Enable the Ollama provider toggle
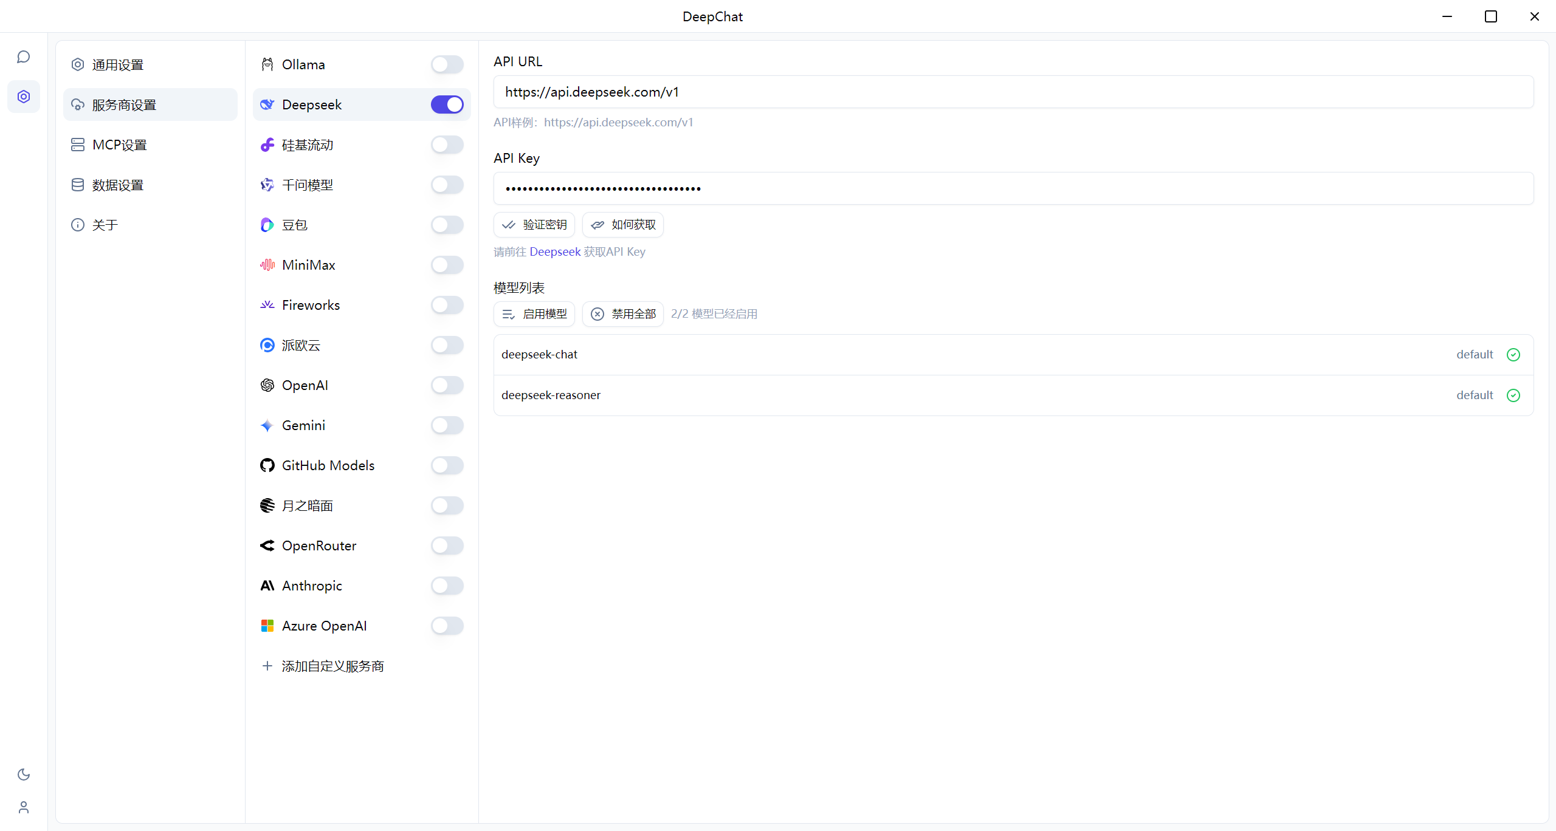 click(447, 64)
